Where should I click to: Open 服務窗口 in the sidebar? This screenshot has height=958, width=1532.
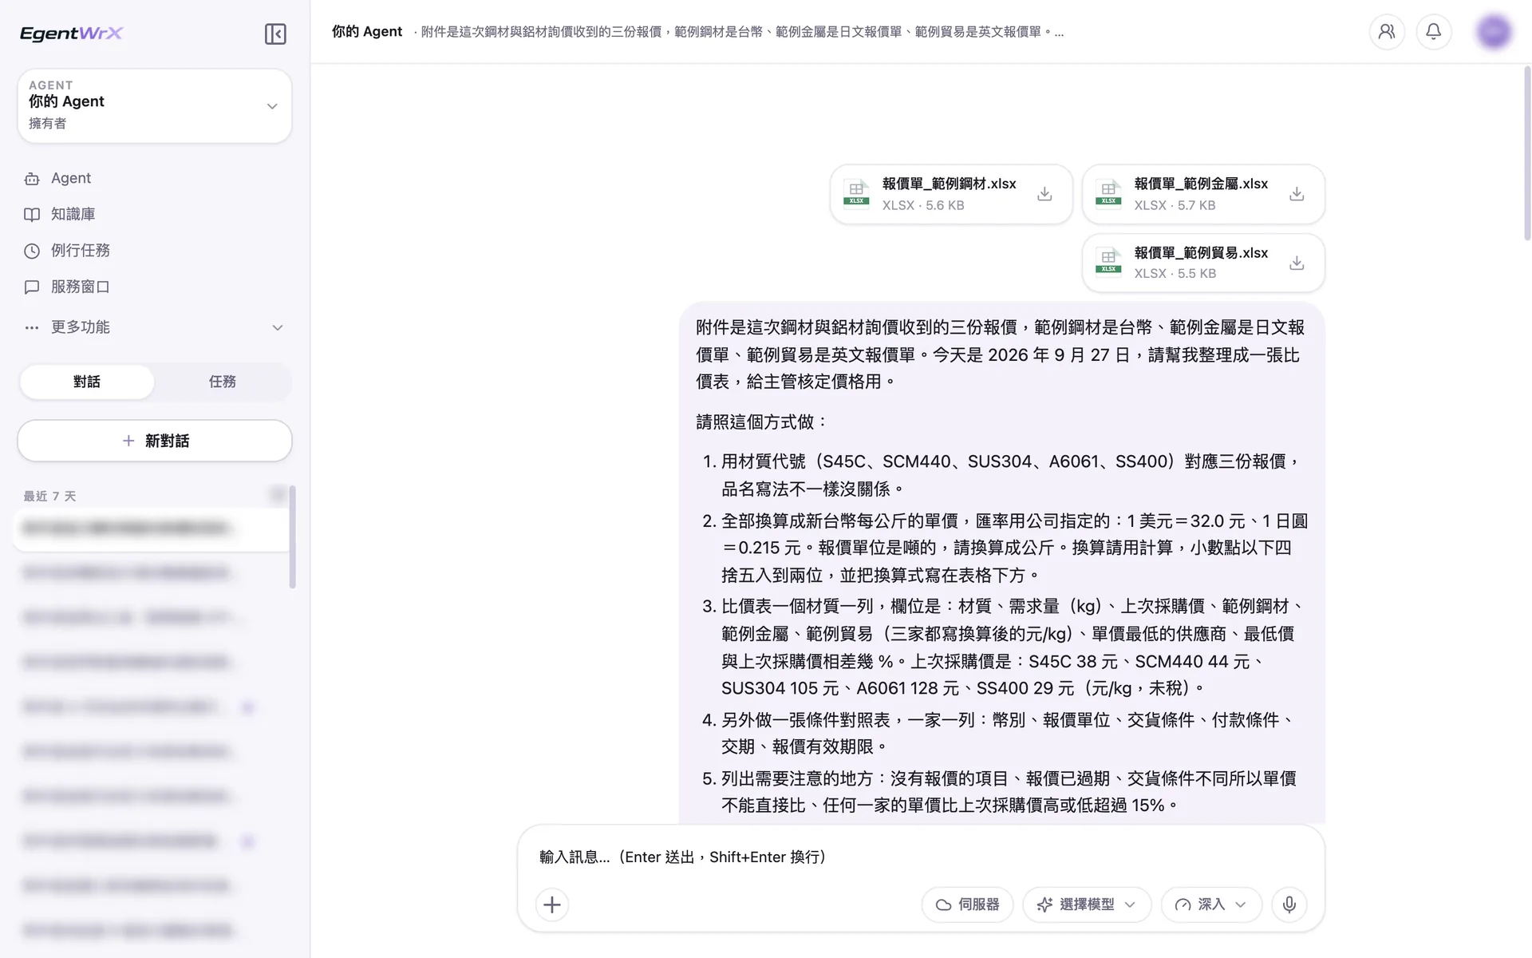(154, 287)
